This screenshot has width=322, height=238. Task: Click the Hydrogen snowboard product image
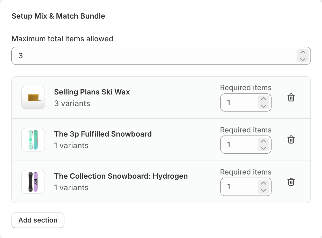(x=33, y=182)
